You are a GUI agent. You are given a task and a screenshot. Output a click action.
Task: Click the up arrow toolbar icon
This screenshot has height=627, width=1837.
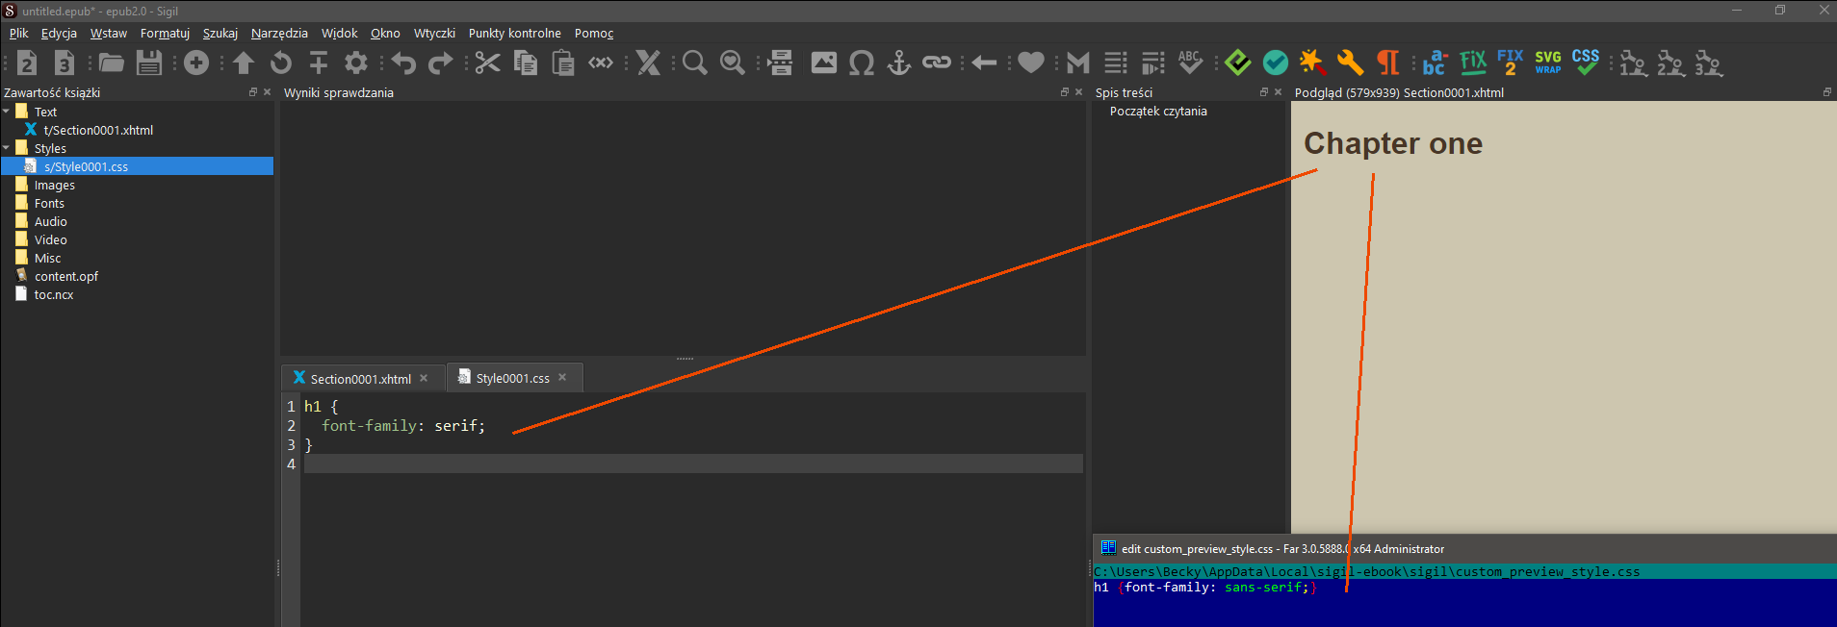coord(244,63)
